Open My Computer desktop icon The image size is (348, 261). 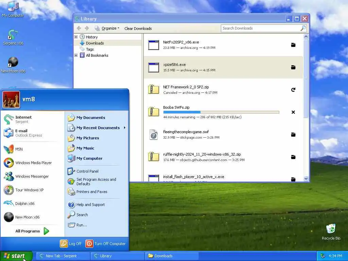pyautogui.click(x=13, y=9)
